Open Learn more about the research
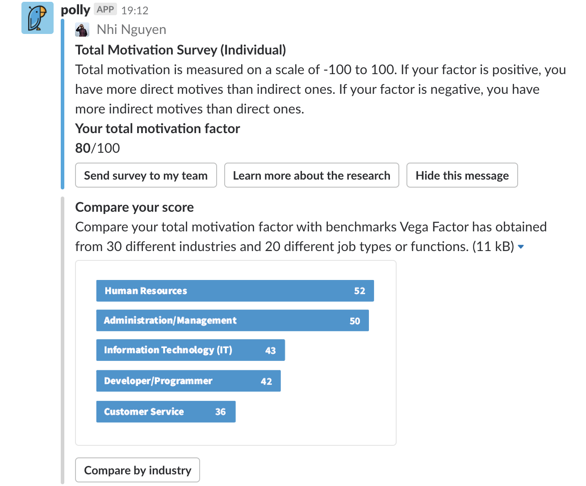The height and width of the screenshot is (486, 586). coord(312,175)
